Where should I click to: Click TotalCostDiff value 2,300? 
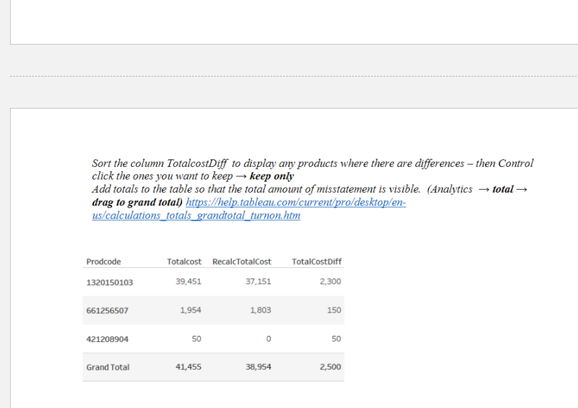point(330,282)
